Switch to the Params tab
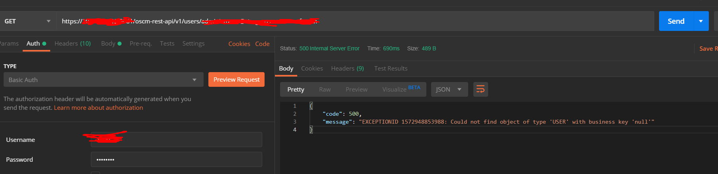Viewport: 718px width, 174px height. (x=9, y=44)
